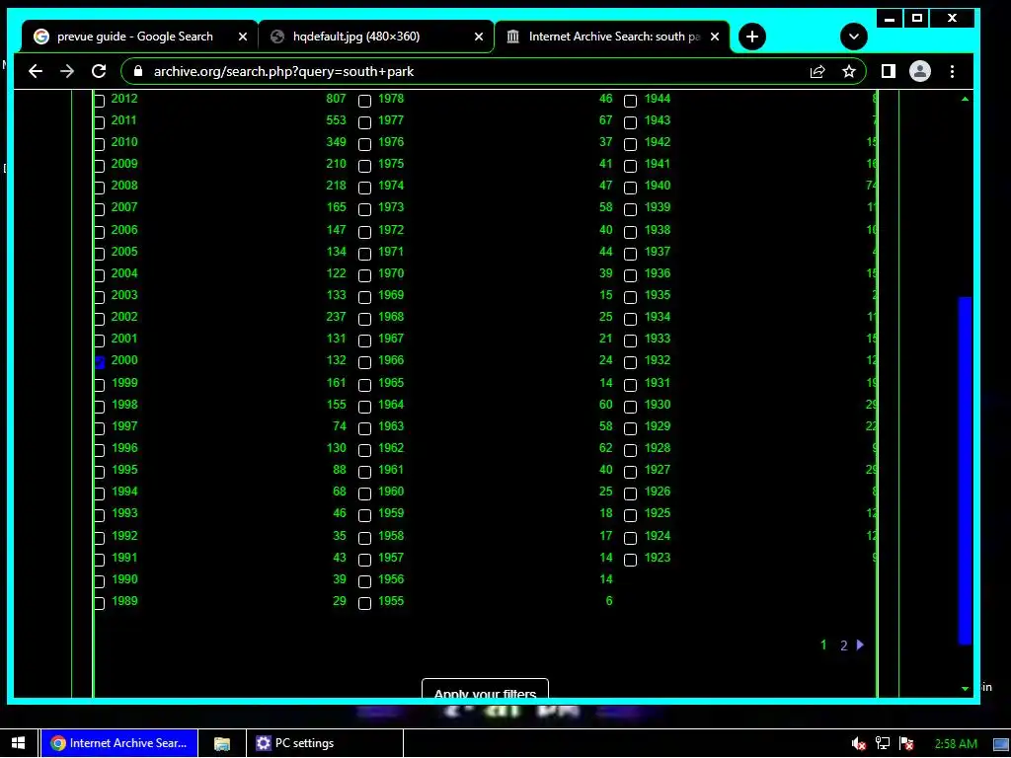This screenshot has width=1011, height=758.
Task: Check the 2007 year filter
Action: click(x=100, y=209)
